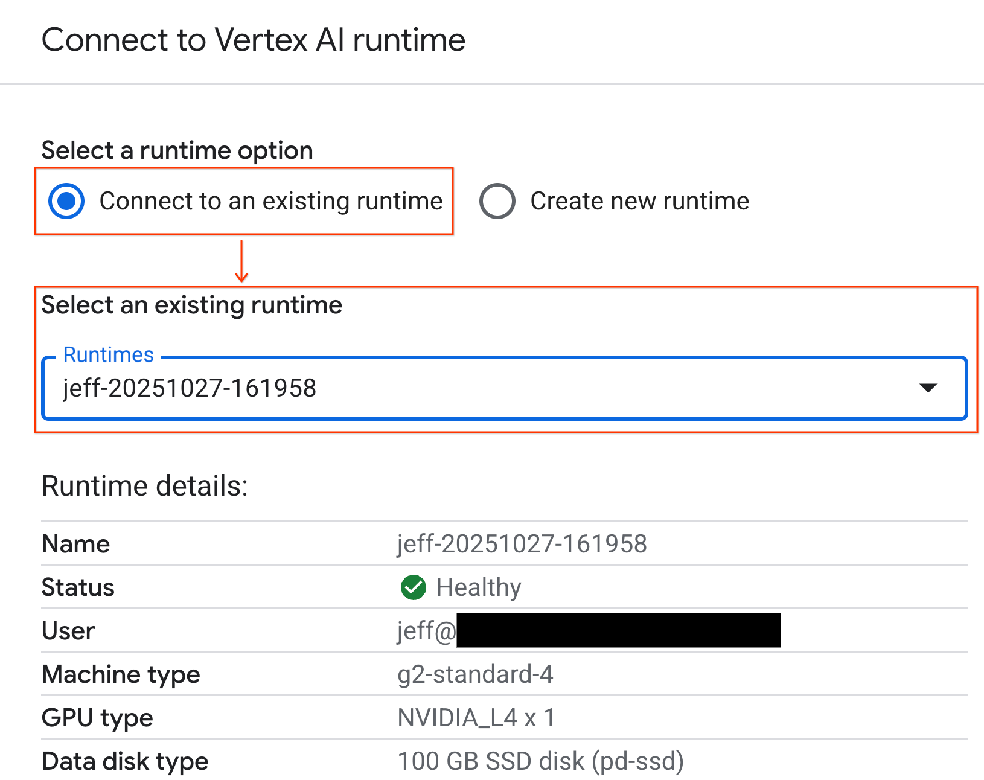984x780 pixels.
Task: Select the Connect to an existing runtime radio button
Action: (x=66, y=200)
